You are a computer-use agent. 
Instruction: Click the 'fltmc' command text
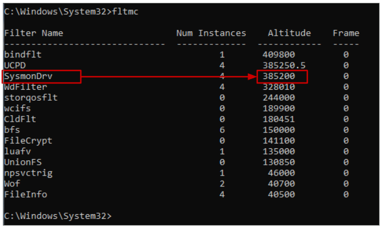coord(125,11)
